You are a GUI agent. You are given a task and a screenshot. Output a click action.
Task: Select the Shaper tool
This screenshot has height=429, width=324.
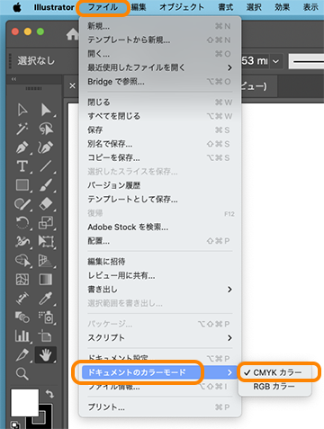pyautogui.click(x=22, y=204)
